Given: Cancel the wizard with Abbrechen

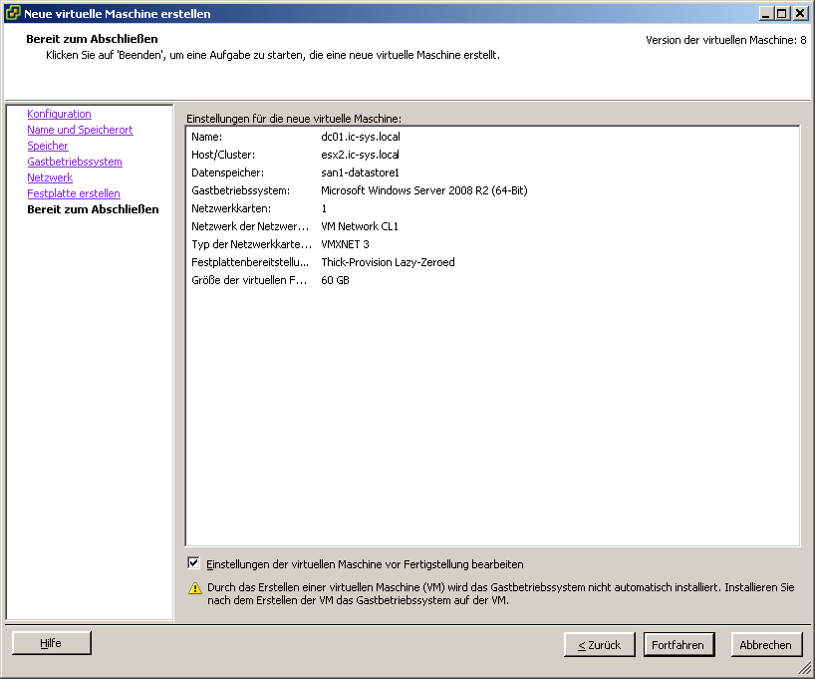Looking at the screenshot, I should coord(765,645).
